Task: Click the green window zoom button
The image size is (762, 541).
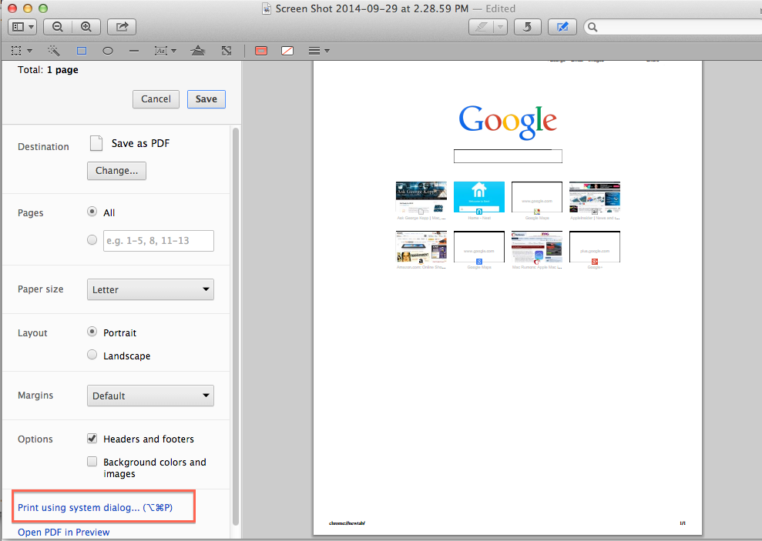Action: pyautogui.click(x=43, y=8)
